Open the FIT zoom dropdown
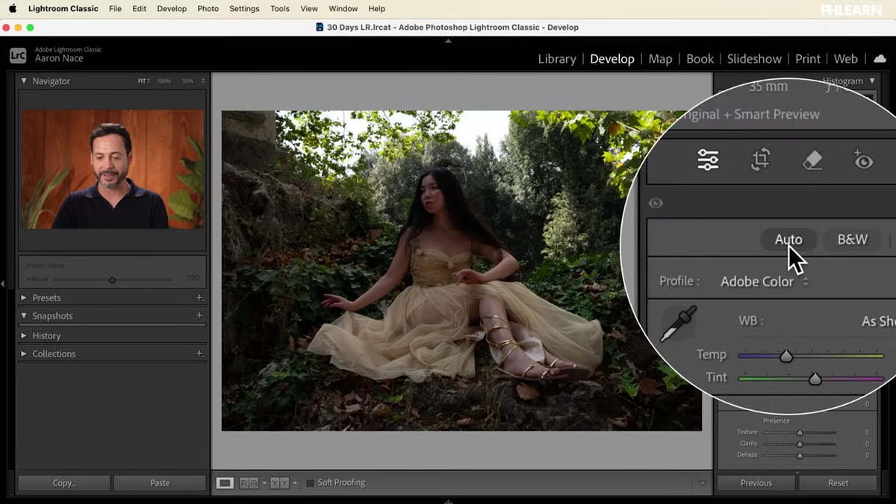This screenshot has width=896, height=504. pos(143,81)
